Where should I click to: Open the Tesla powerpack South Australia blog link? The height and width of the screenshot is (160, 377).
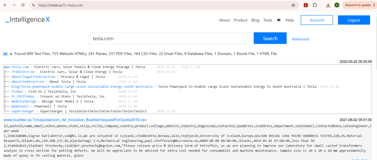pos(82,86)
